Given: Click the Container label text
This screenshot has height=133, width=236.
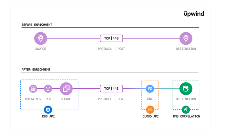Looking at the screenshot, I should point(33,99).
